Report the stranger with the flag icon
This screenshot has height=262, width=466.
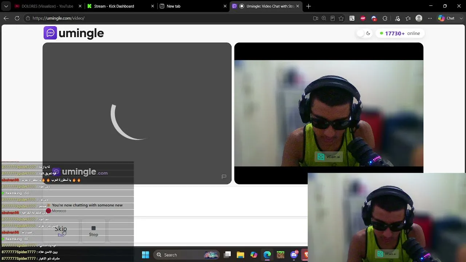click(224, 176)
